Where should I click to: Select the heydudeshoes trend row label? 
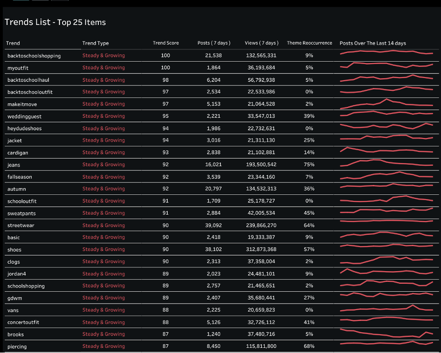24,128
